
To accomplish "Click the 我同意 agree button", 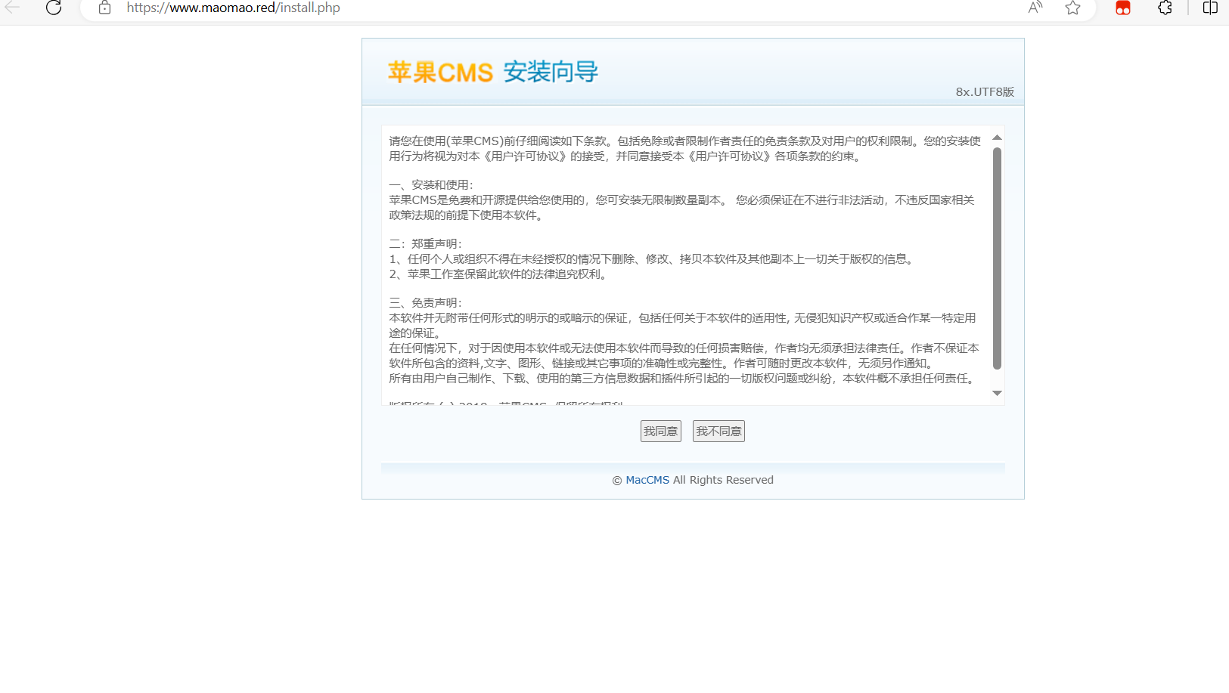I will coord(661,431).
